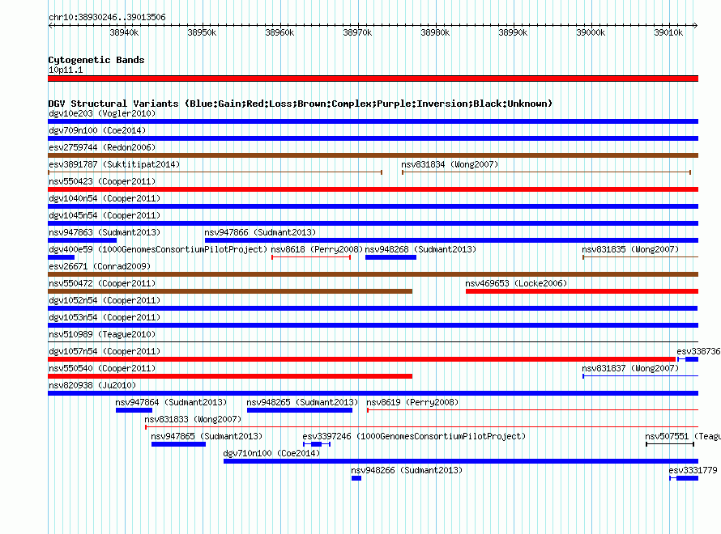Click the dgv10e203 (Vogler2010) variant label

click(102, 113)
